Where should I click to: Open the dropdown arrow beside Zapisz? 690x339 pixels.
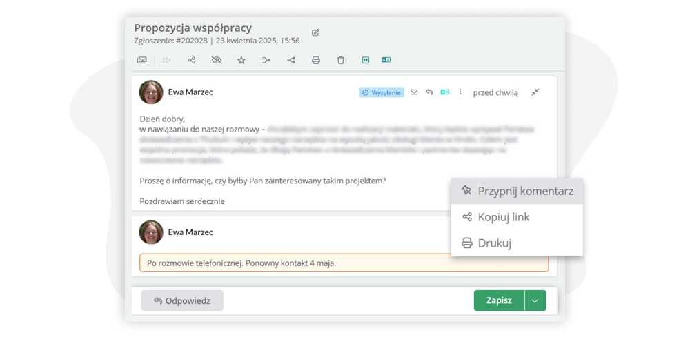pos(535,300)
